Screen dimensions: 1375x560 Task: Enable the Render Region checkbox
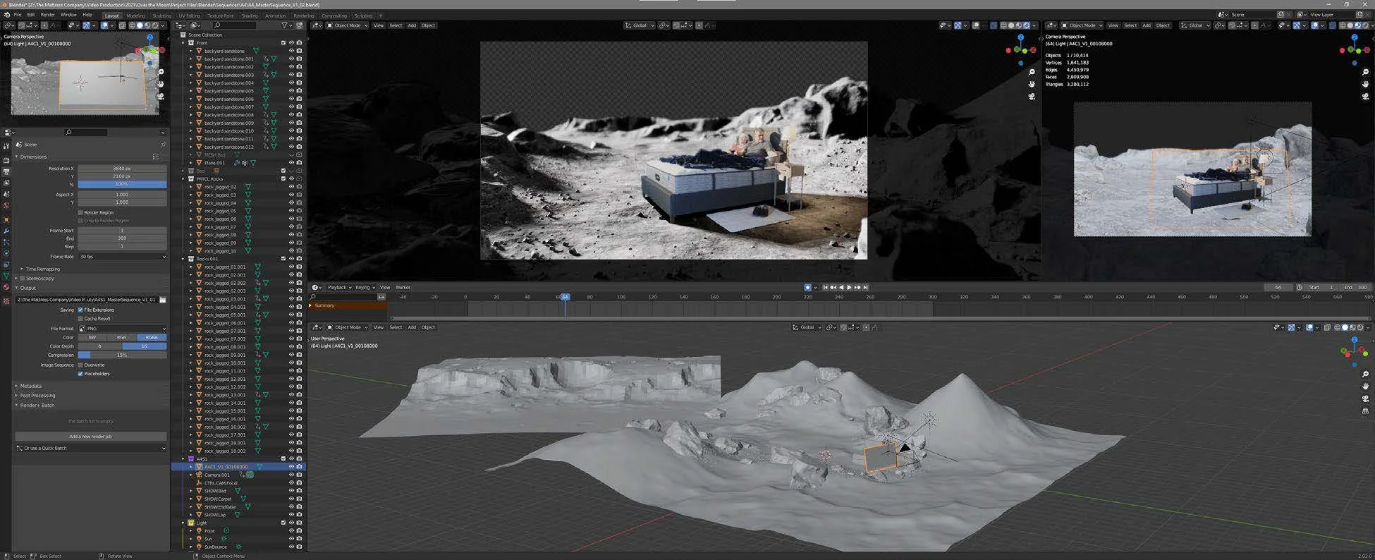pos(80,212)
